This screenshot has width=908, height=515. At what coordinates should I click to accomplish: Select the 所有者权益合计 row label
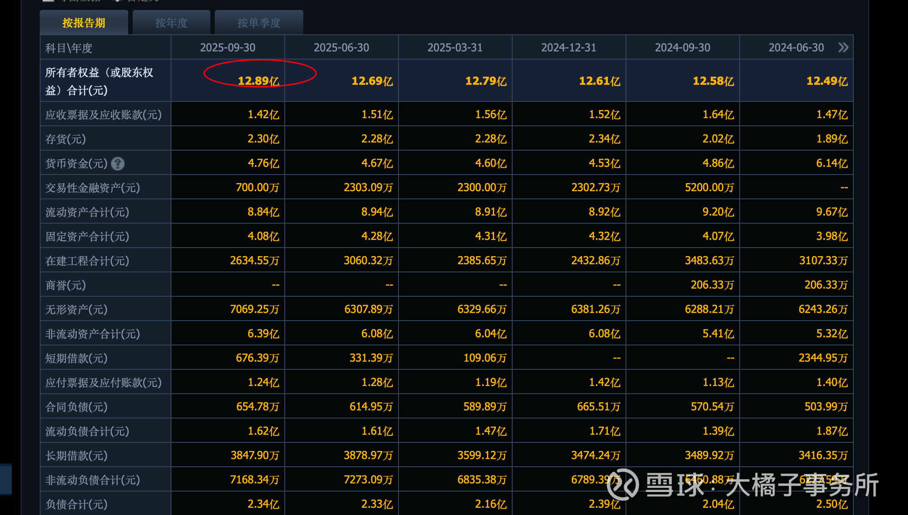(x=99, y=81)
